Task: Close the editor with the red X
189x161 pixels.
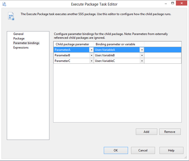Action: pos(182,3)
